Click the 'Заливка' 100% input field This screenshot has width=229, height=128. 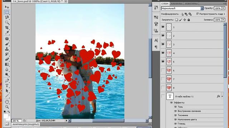pyautogui.click(x=218, y=20)
